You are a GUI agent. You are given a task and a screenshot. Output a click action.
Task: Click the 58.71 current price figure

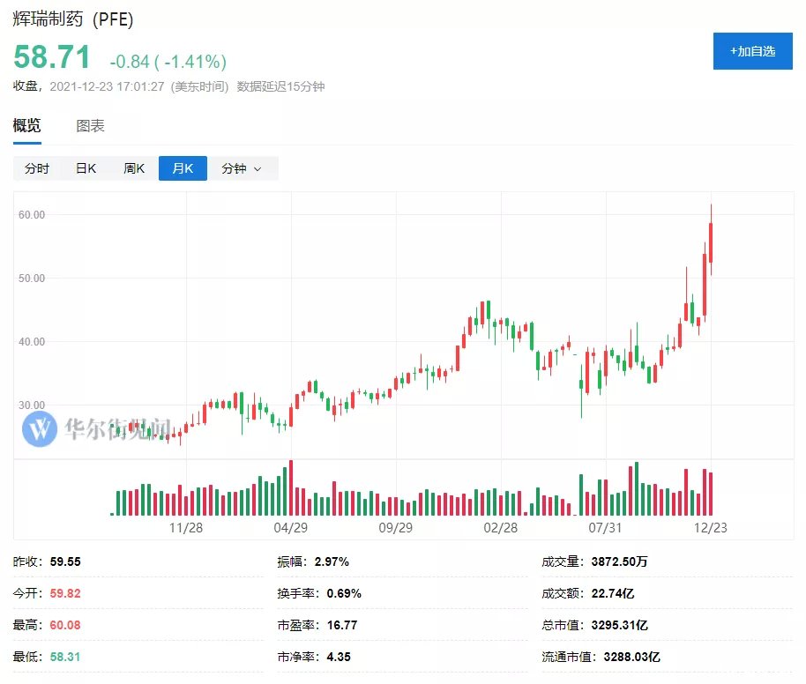click(52, 56)
